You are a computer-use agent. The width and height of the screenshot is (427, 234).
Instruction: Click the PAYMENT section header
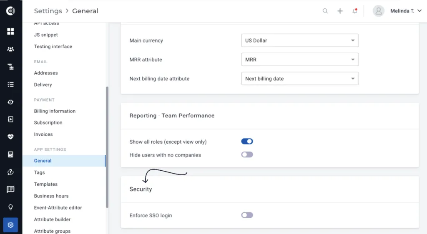[x=44, y=100]
